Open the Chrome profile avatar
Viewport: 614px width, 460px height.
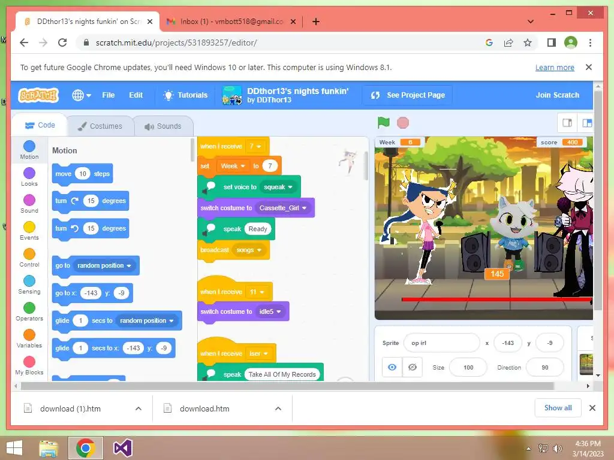click(571, 43)
